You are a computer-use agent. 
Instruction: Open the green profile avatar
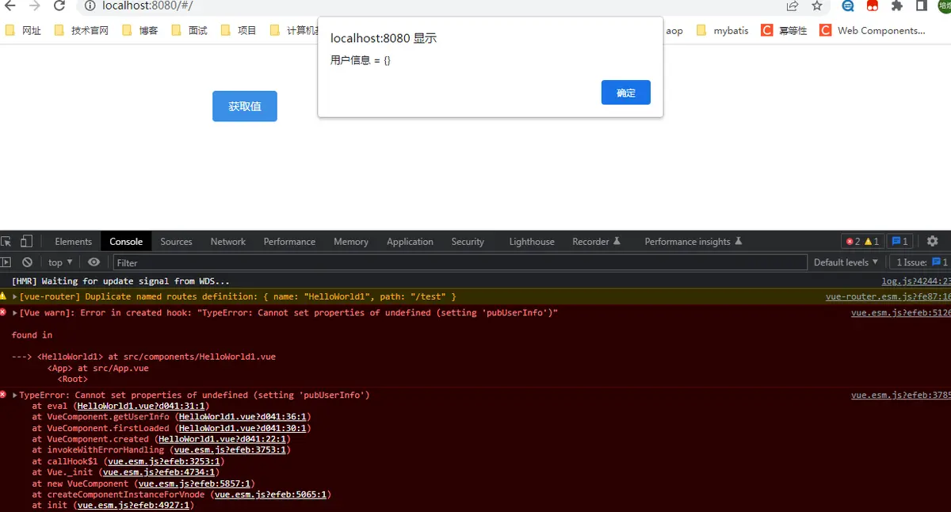pos(945,5)
